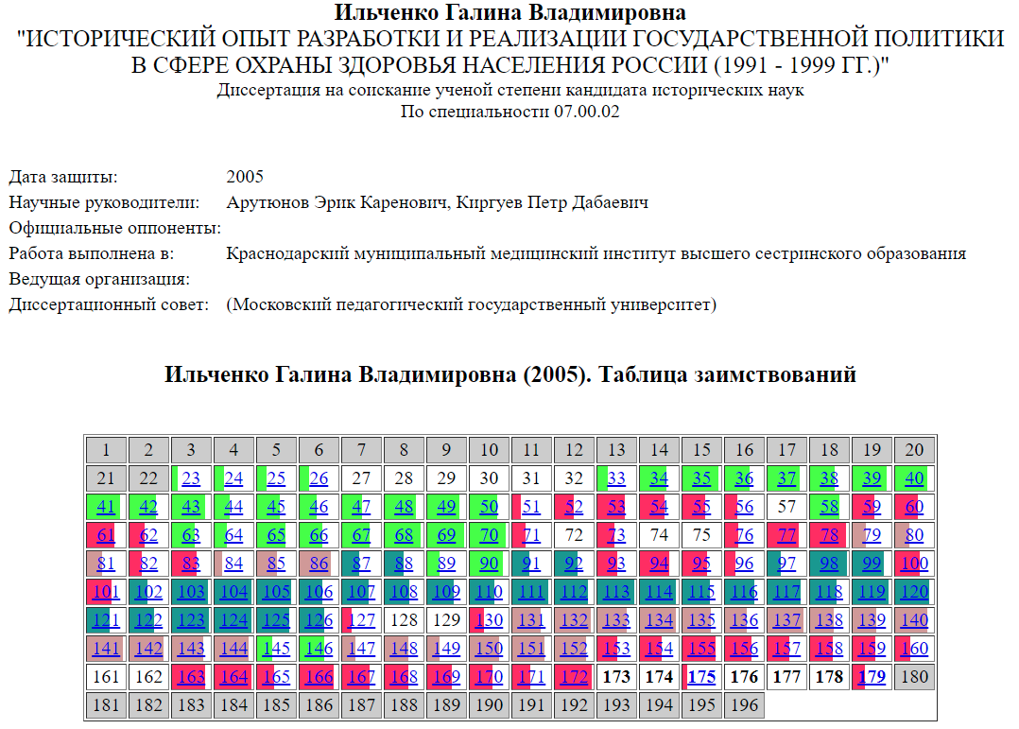Viewport: 1019px width, 729px height.
Task: Open page 110 link
Action: pyautogui.click(x=489, y=592)
